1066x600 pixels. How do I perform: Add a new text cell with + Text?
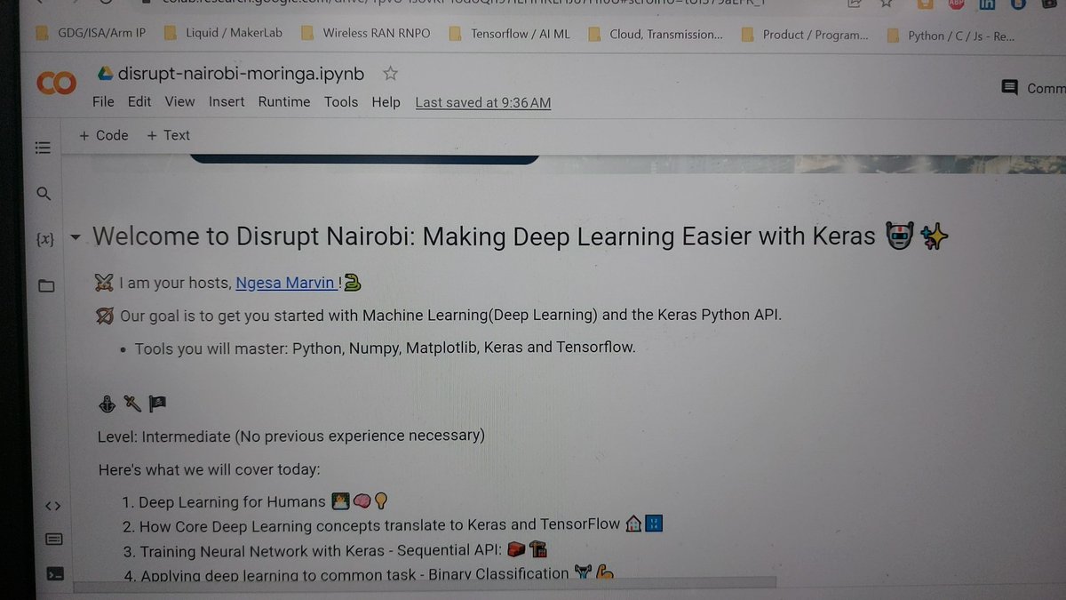click(169, 135)
